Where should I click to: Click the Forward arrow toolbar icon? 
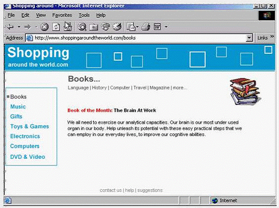27,27
